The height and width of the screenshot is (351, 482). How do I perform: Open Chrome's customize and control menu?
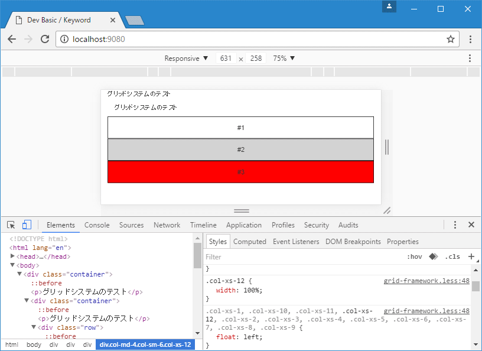[470, 39]
